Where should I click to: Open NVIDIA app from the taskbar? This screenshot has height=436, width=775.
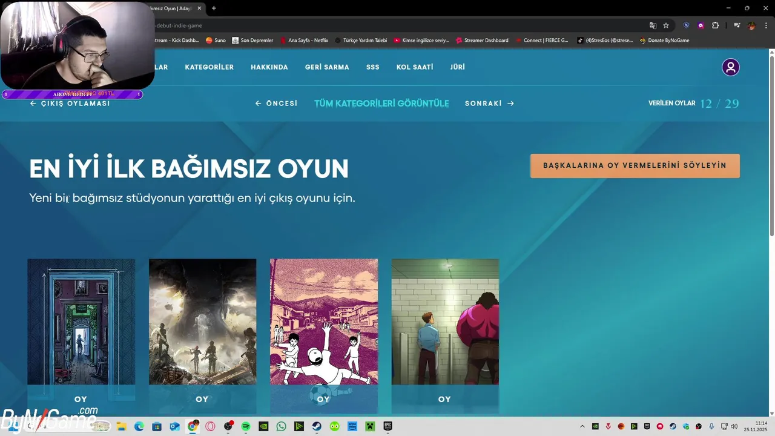tap(263, 426)
